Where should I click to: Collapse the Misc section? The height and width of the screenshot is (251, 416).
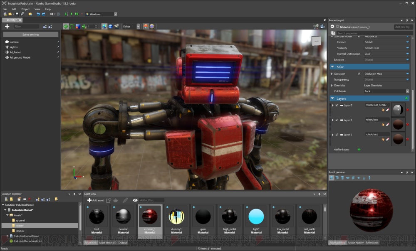point(332,67)
